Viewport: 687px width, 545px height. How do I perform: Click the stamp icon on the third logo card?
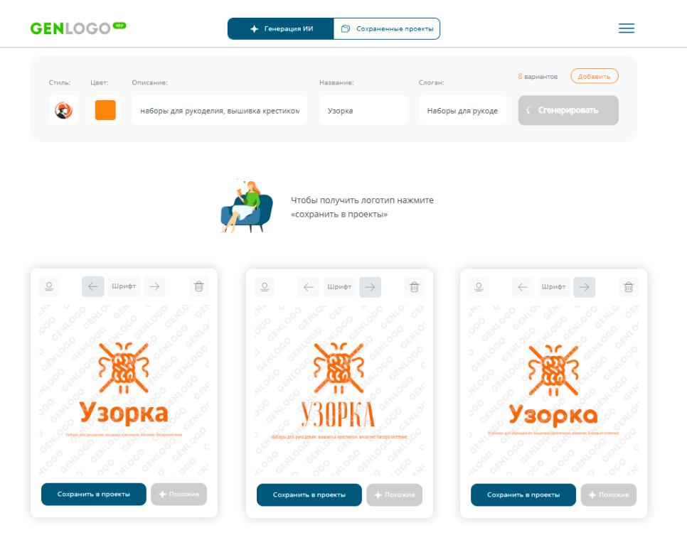[479, 287]
